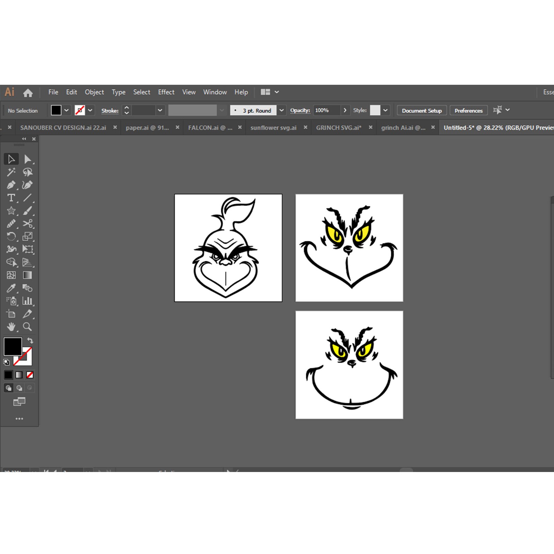The image size is (554, 554).
Task: Select the Paintbrush tool
Action: (28, 211)
